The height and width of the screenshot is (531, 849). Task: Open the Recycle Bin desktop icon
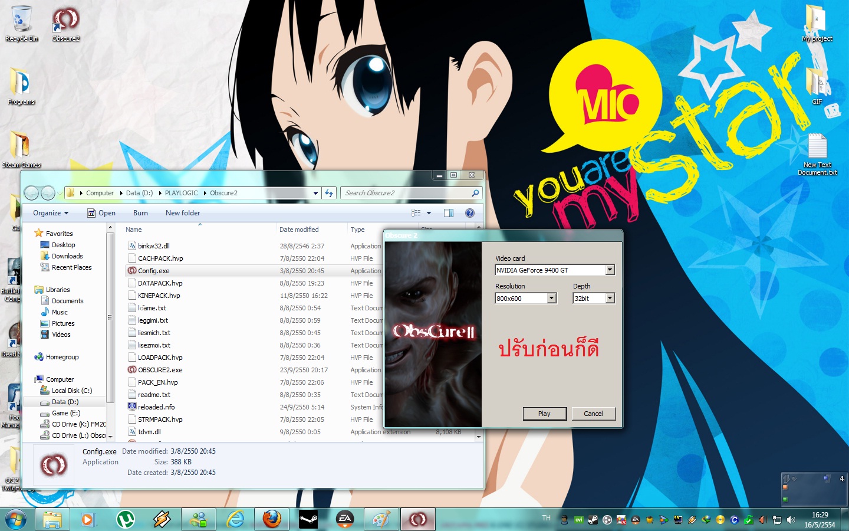[21, 24]
